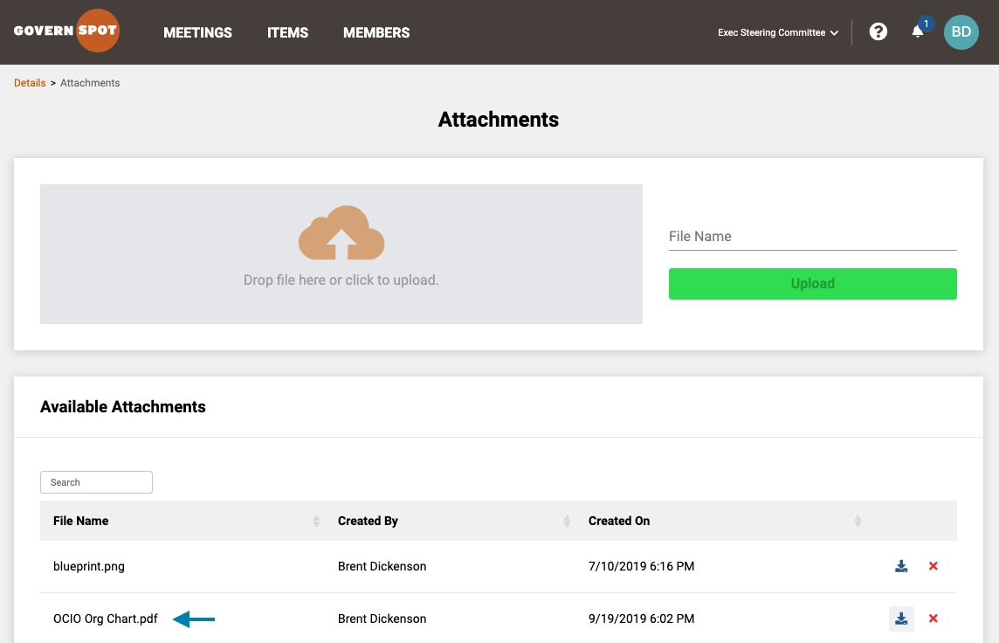
Task: Click the 9/19/2019 6:02 PM date cell
Action: coord(642,619)
